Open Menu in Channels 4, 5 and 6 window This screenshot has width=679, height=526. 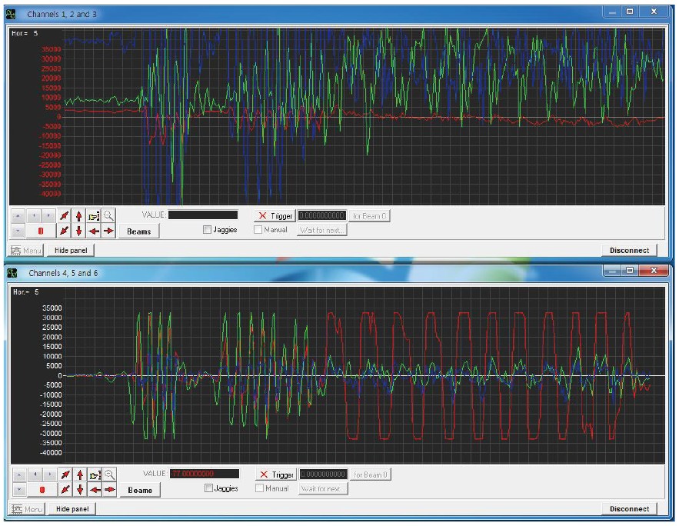click(x=27, y=509)
